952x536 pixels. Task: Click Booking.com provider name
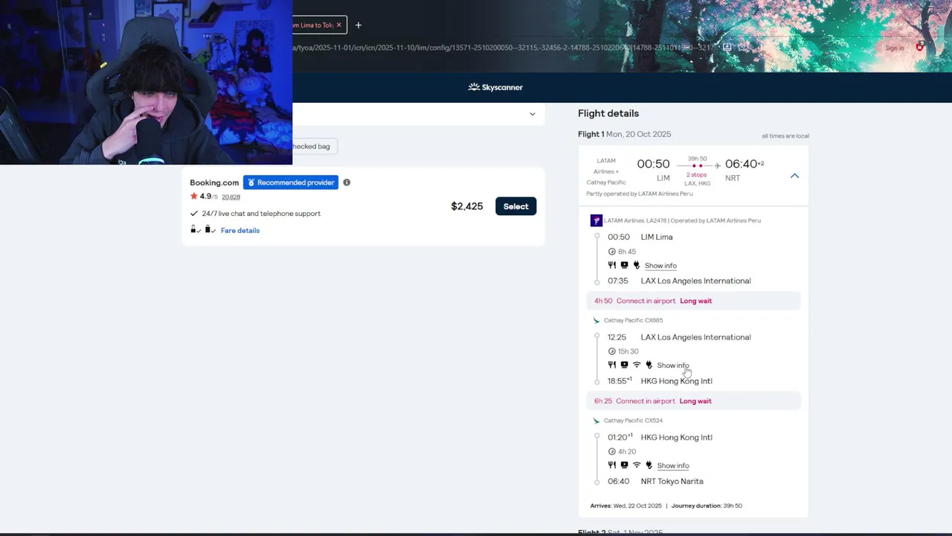click(x=214, y=182)
